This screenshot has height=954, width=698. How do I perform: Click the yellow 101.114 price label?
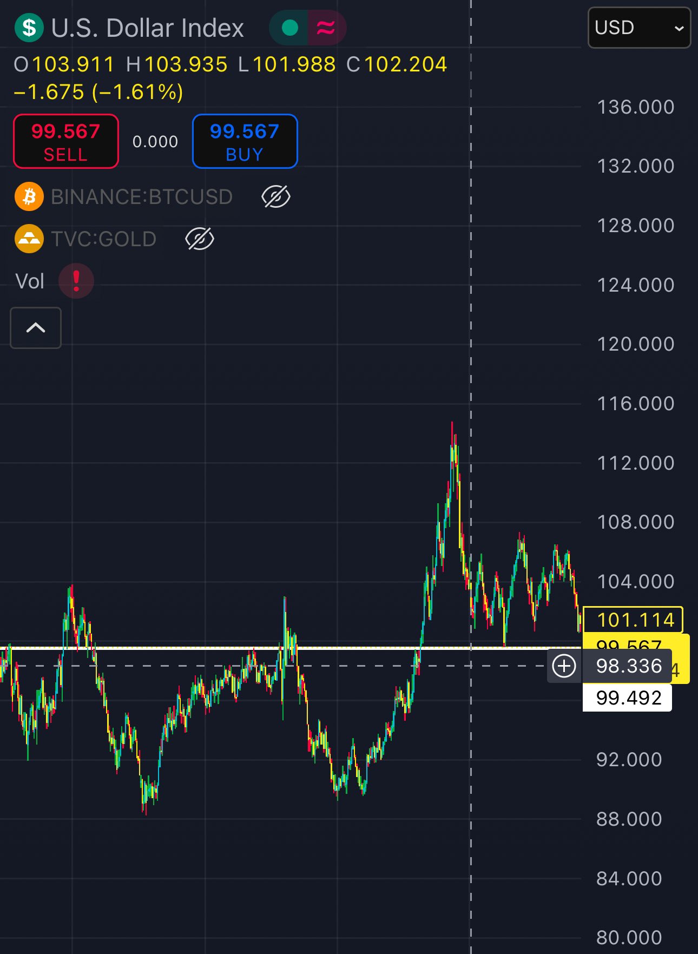pyautogui.click(x=633, y=620)
